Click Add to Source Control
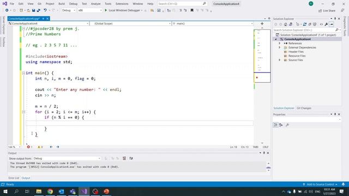The height and width of the screenshot is (196, 349). click(x=320, y=185)
